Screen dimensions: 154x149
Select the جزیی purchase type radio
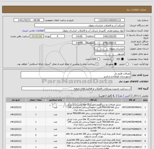coord(127,64)
